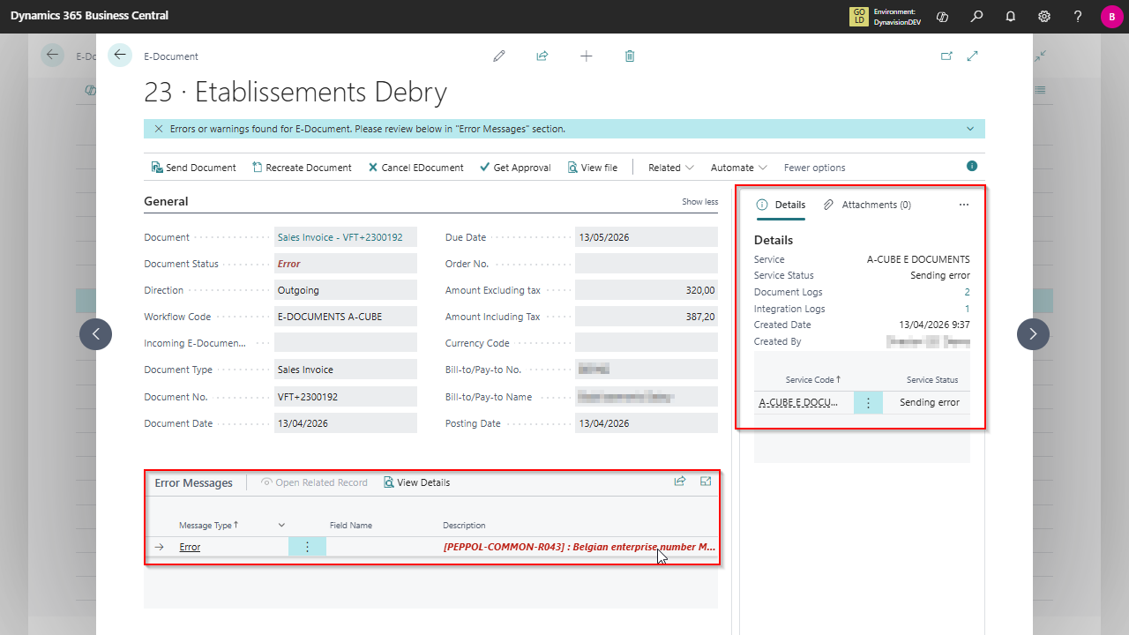This screenshot has width=1129, height=635.
Task: Expand page to full view icon
Action: pos(973,56)
